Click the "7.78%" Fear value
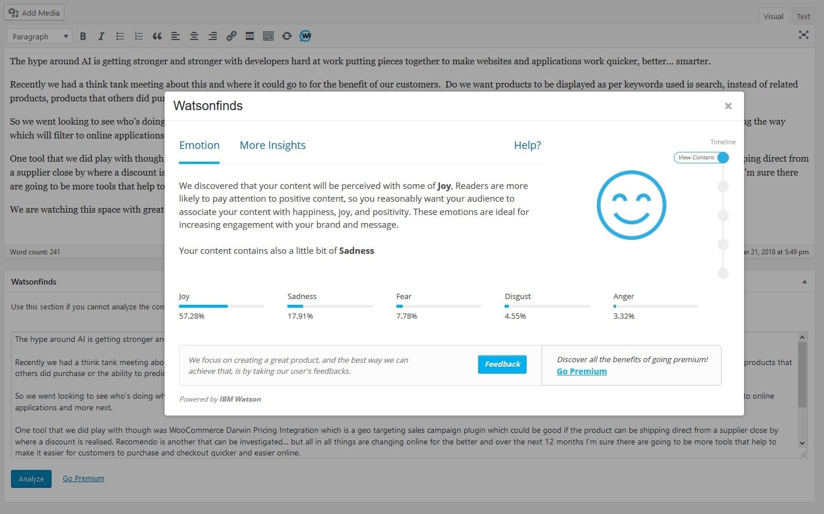Viewport: 824px width, 514px height. pos(407,316)
